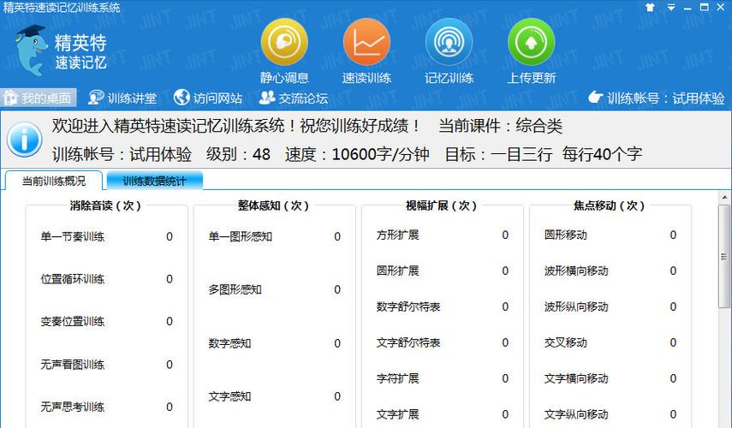This screenshot has height=428, width=732.
Task: Click the vertical scrollbar thumb
Action: pyautogui.click(x=724, y=256)
